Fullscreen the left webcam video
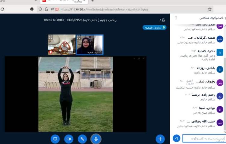 click(50, 37)
